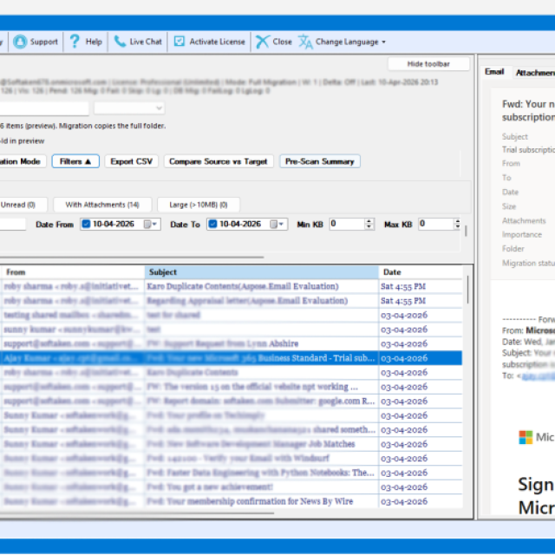Toggle the Date To checkbox
Image resolution: width=555 pixels, height=555 pixels.
212,224
